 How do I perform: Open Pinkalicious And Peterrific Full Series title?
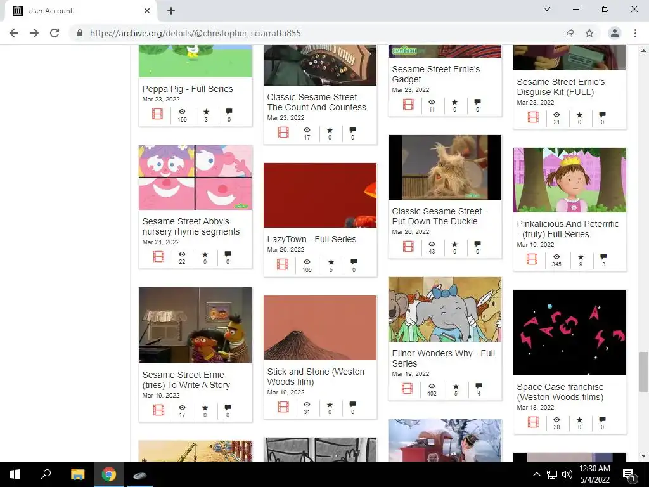(x=568, y=229)
